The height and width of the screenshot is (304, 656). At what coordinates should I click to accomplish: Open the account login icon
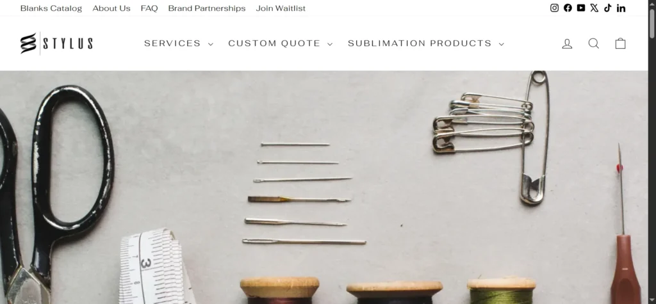coord(567,44)
